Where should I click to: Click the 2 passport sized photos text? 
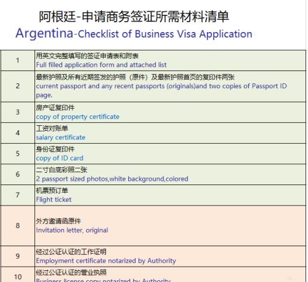(112, 179)
